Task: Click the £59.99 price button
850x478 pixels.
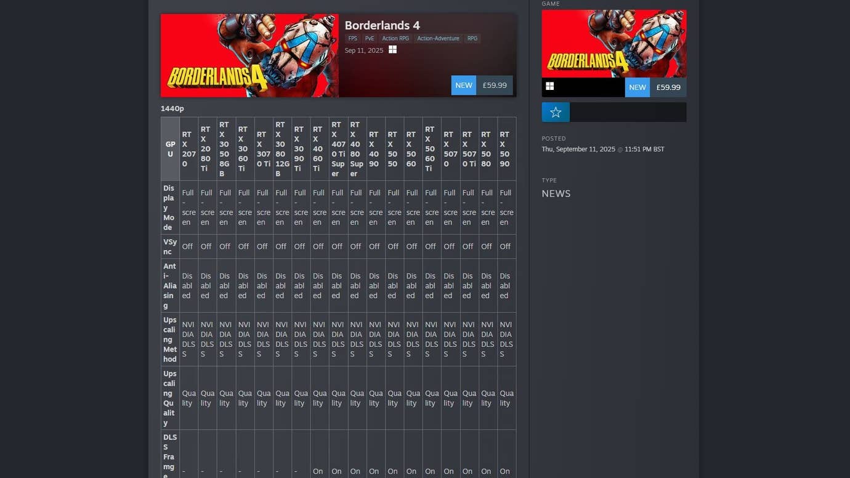Action: pyautogui.click(x=495, y=85)
